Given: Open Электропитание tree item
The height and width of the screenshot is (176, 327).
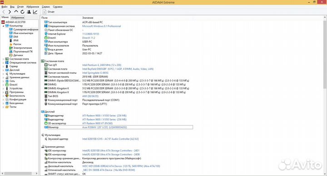Looking at the screenshot, I should coord(23,48).
